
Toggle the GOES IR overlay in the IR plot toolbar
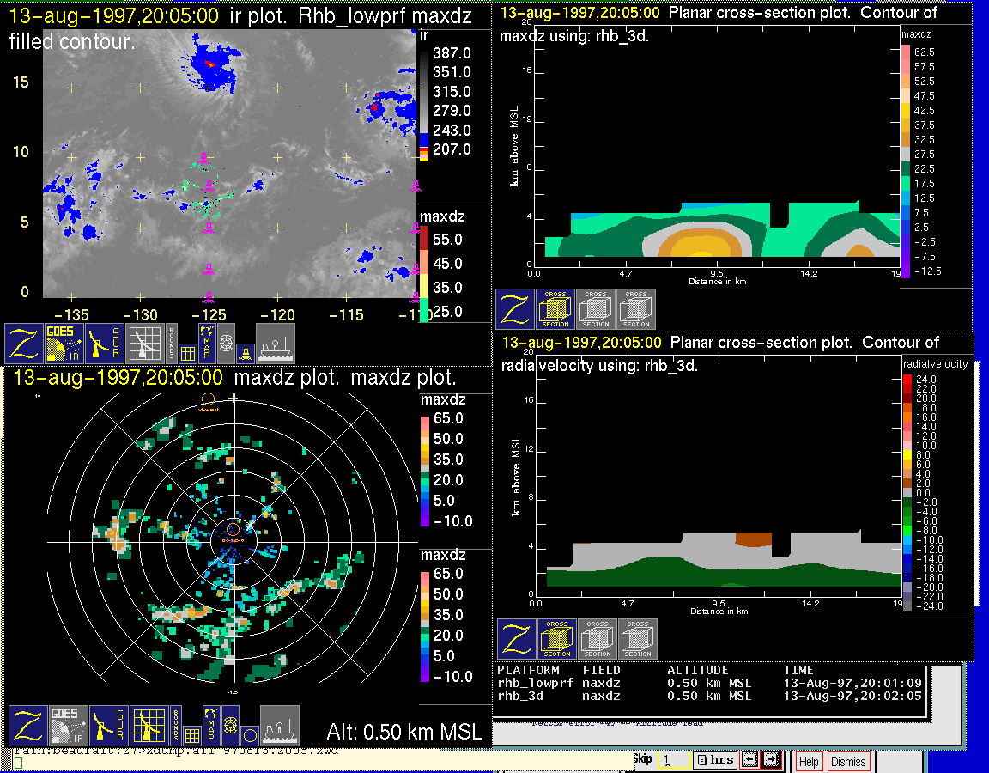(64, 343)
